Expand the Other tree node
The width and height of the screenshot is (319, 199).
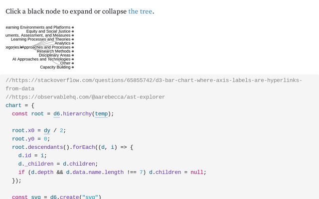click(73, 63)
